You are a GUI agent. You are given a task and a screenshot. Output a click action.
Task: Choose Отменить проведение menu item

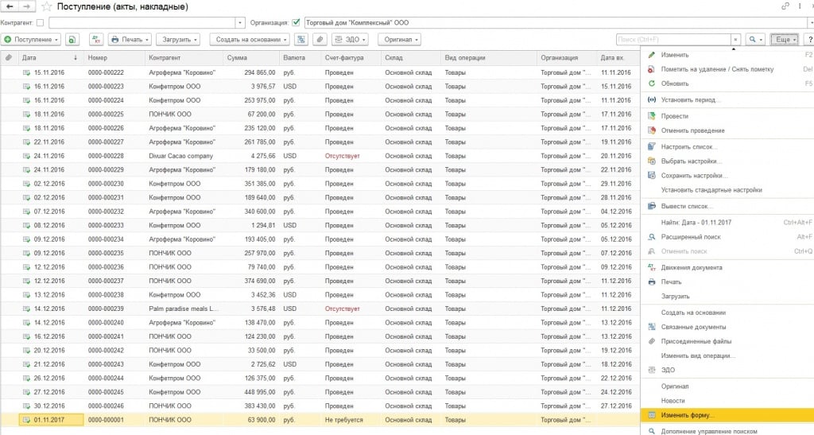click(x=692, y=130)
